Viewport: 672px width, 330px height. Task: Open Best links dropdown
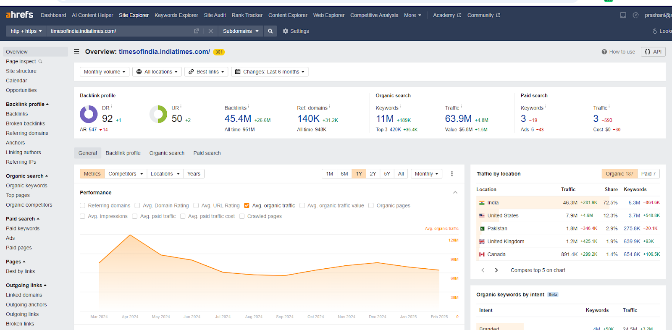point(206,72)
